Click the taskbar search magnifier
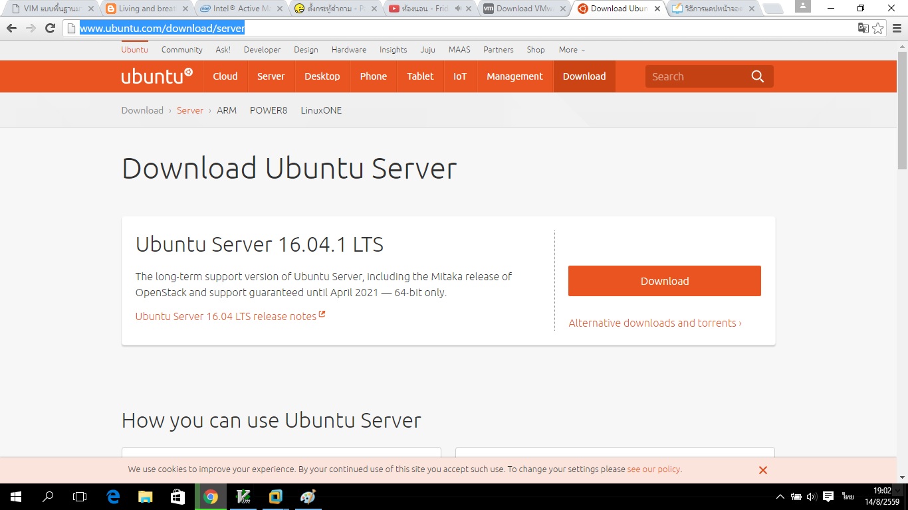 tap(48, 497)
